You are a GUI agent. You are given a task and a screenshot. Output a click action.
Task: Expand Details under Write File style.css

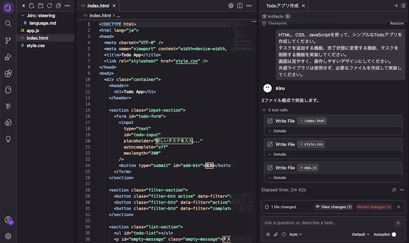(277, 154)
